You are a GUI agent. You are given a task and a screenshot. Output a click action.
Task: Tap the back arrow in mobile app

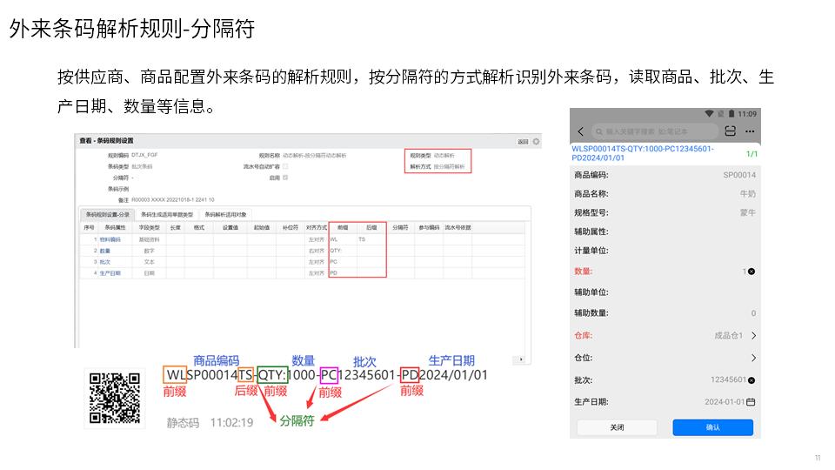tap(581, 131)
